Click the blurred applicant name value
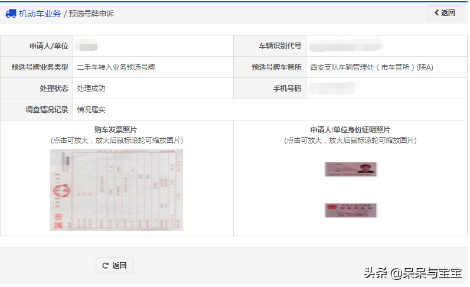This screenshot has width=470, height=287. tap(87, 45)
